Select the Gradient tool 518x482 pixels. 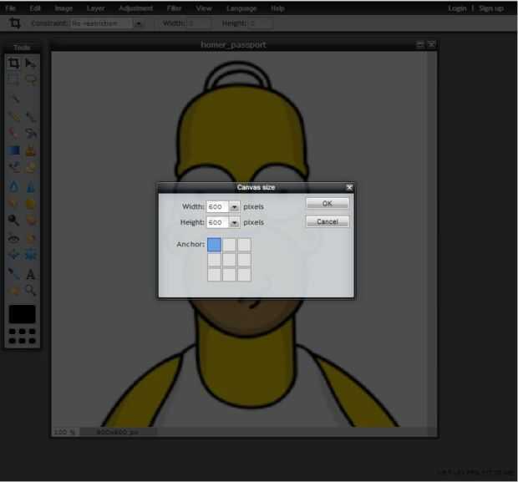coord(13,150)
